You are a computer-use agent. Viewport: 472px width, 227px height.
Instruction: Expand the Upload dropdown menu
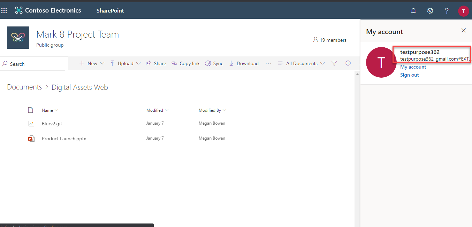point(125,63)
